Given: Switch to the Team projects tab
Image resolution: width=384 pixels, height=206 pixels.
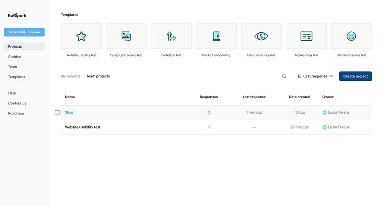Looking at the screenshot, I should (98, 76).
